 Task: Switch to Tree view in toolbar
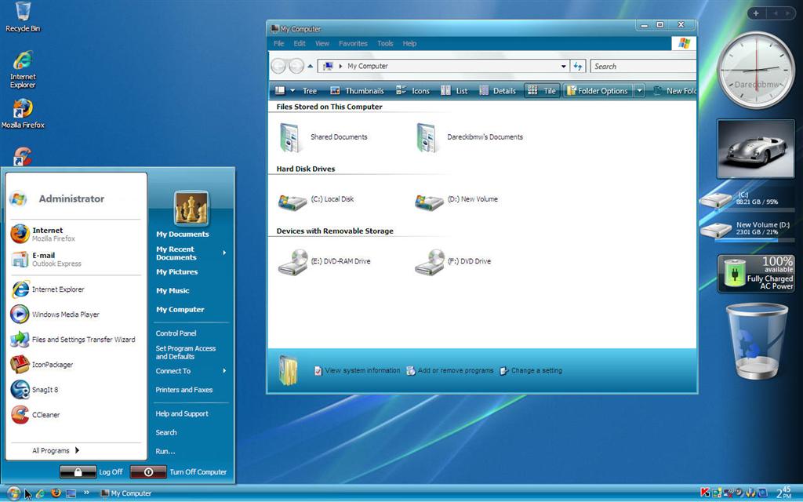pyautogui.click(x=309, y=91)
